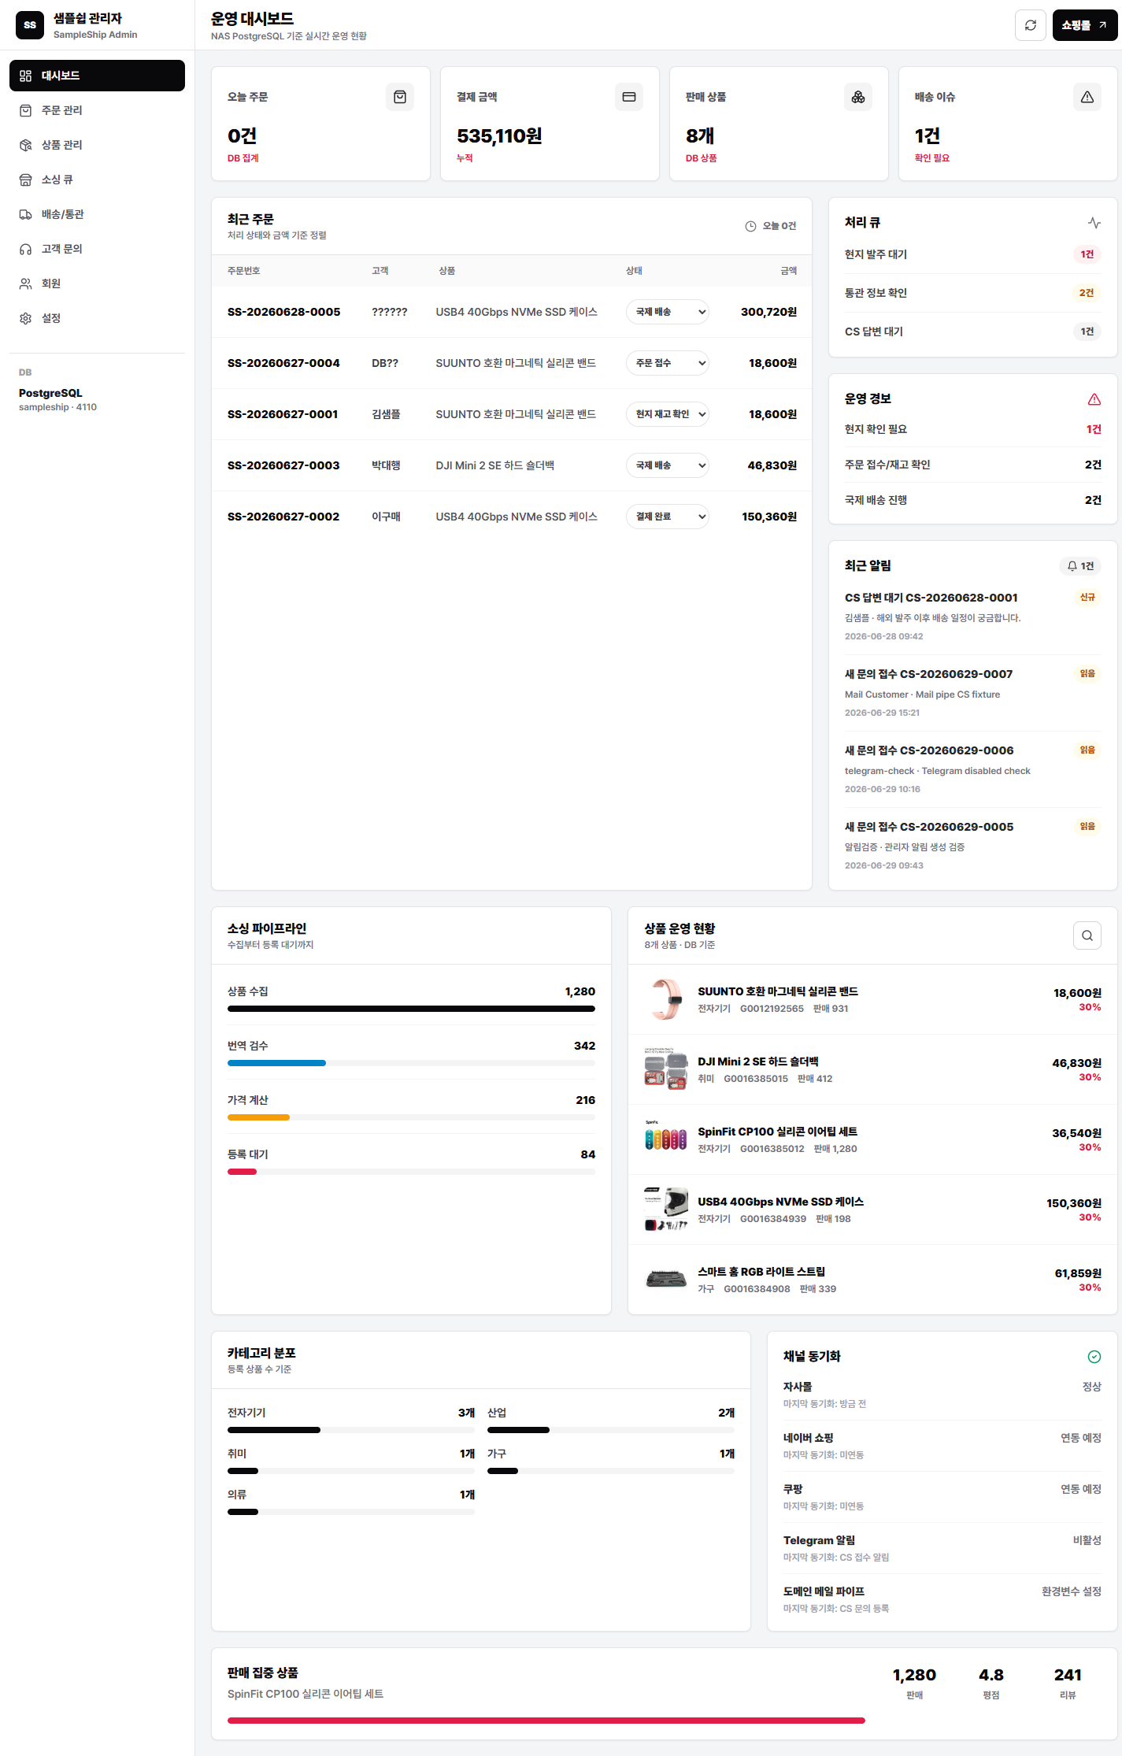The image size is (1122, 1756).
Task: Click customer name 박대행
Action: coord(386,465)
